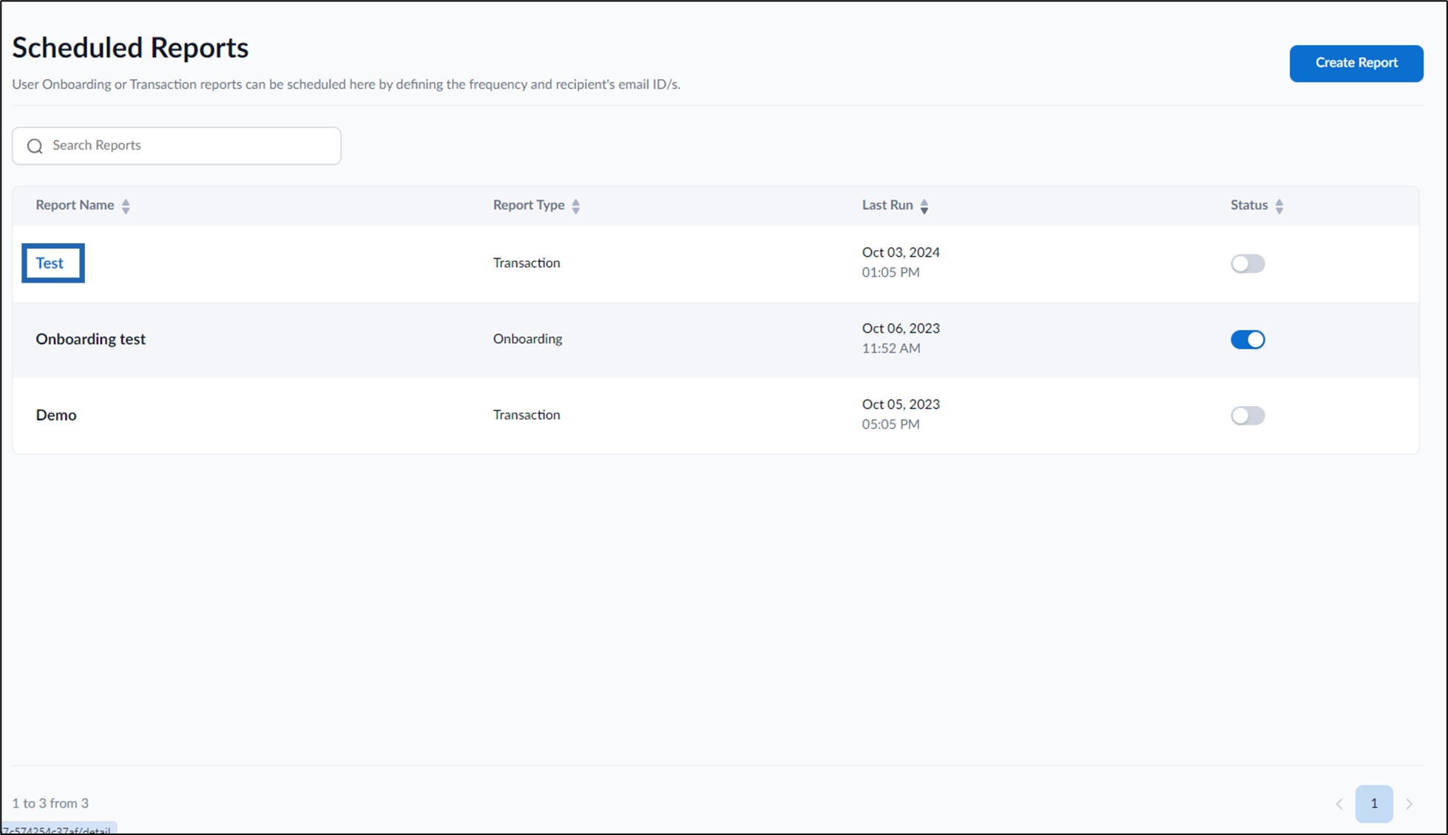This screenshot has height=835, width=1448.
Task: Click the Scheduled Reports heading
Action: click(130, 48)
